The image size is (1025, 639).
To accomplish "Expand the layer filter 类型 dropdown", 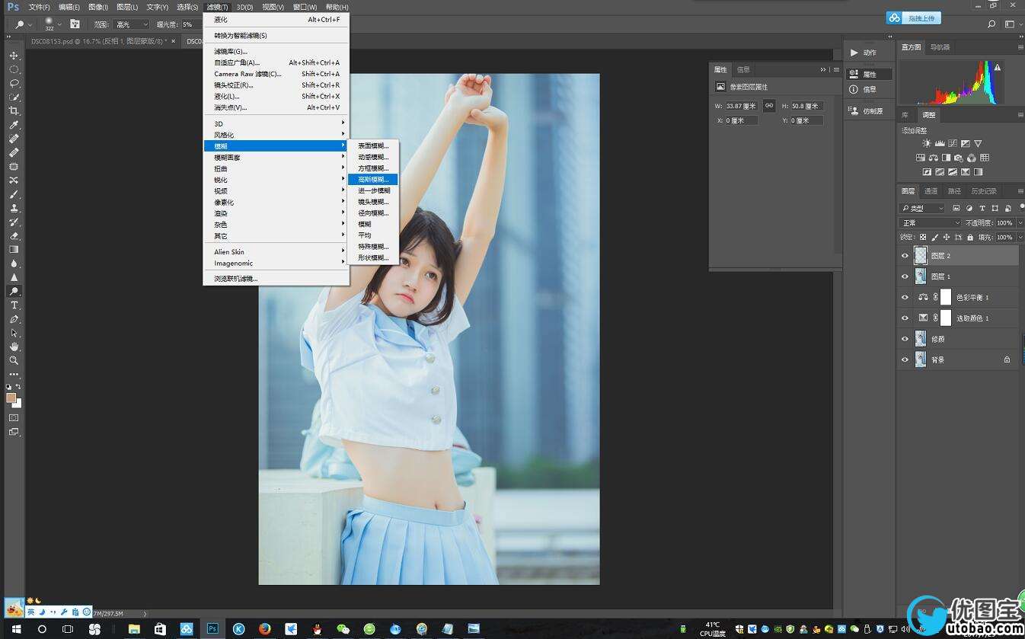I will [x=922, y=208].
